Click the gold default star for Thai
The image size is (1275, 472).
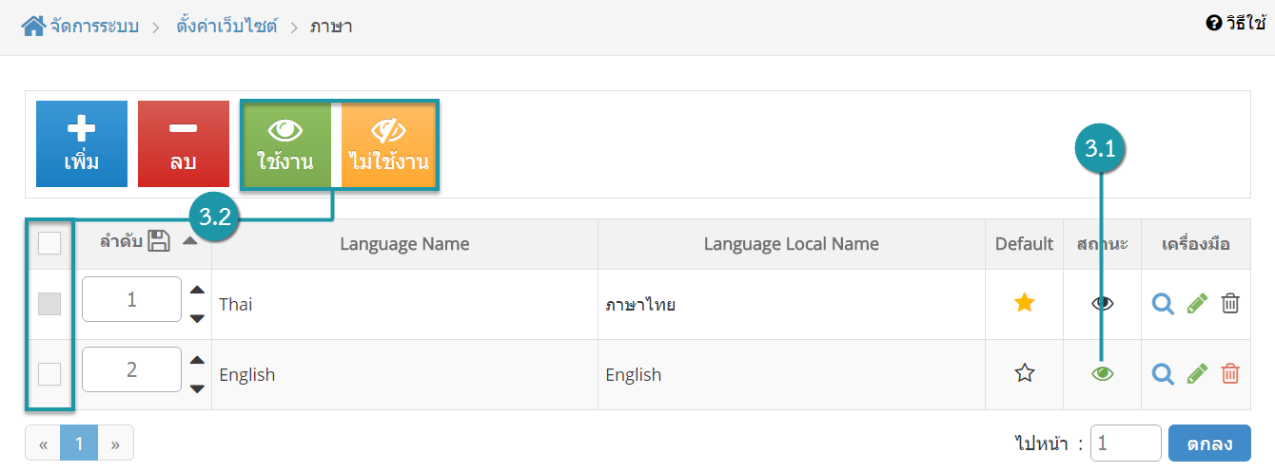[1024, 303]
